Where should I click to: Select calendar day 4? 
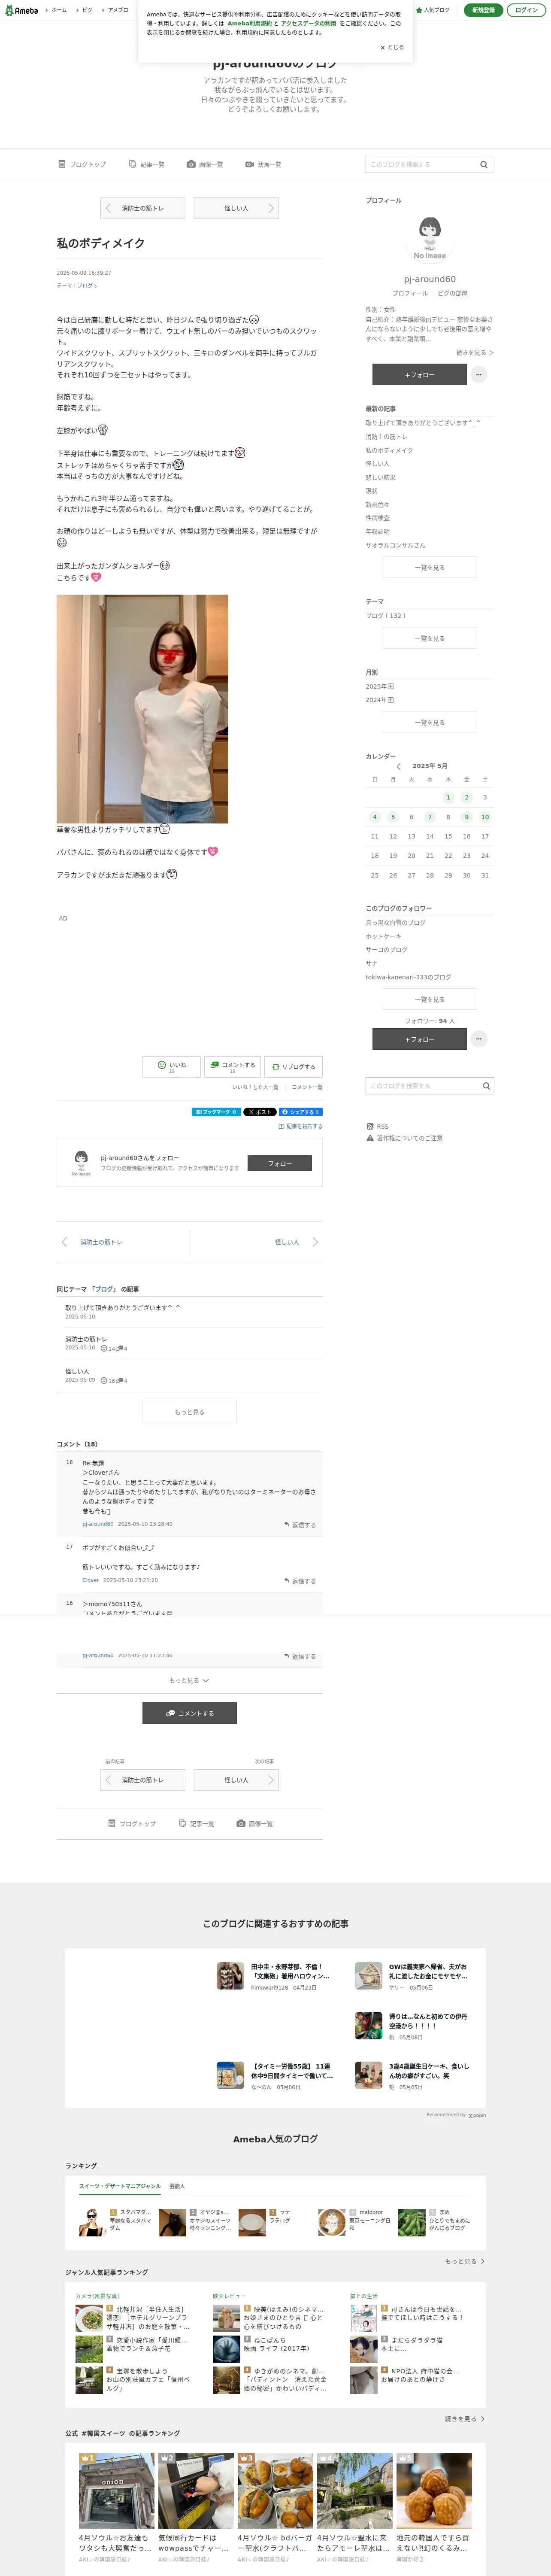coord(375,817)
